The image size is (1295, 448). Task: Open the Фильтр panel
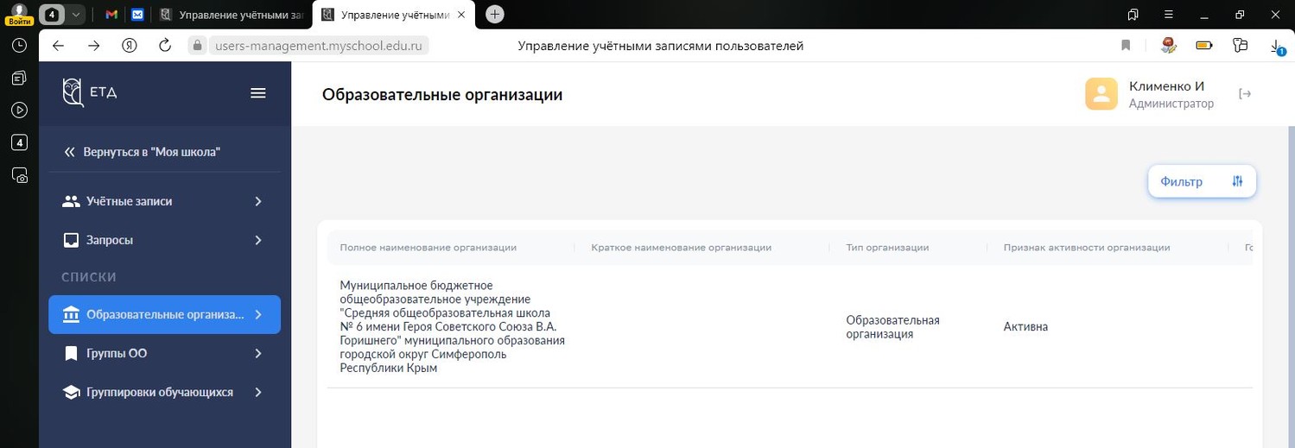click(1201, 181)
